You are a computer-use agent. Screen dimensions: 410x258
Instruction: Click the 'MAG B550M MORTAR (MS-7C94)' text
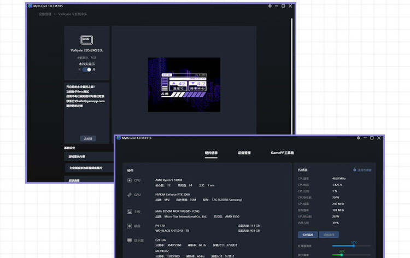point(177,211)
